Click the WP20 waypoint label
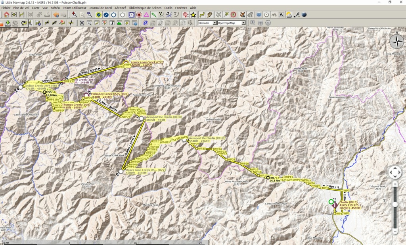Screen dimensions: 406x245 click(x=245, y=164)
